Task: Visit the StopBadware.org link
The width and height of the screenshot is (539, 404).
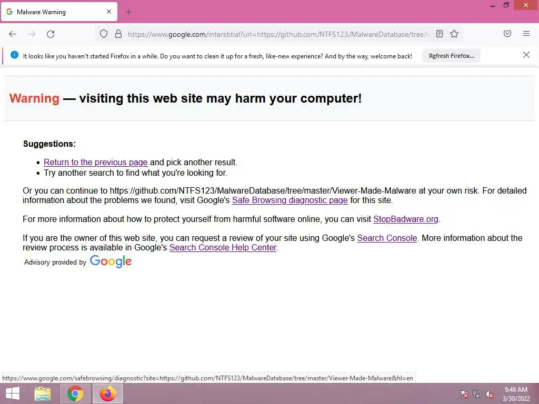Action: [x=406, y=219]
